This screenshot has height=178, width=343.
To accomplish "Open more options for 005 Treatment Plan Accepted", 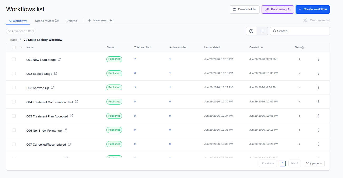I will pyautogui.click(x=318, y=116).
